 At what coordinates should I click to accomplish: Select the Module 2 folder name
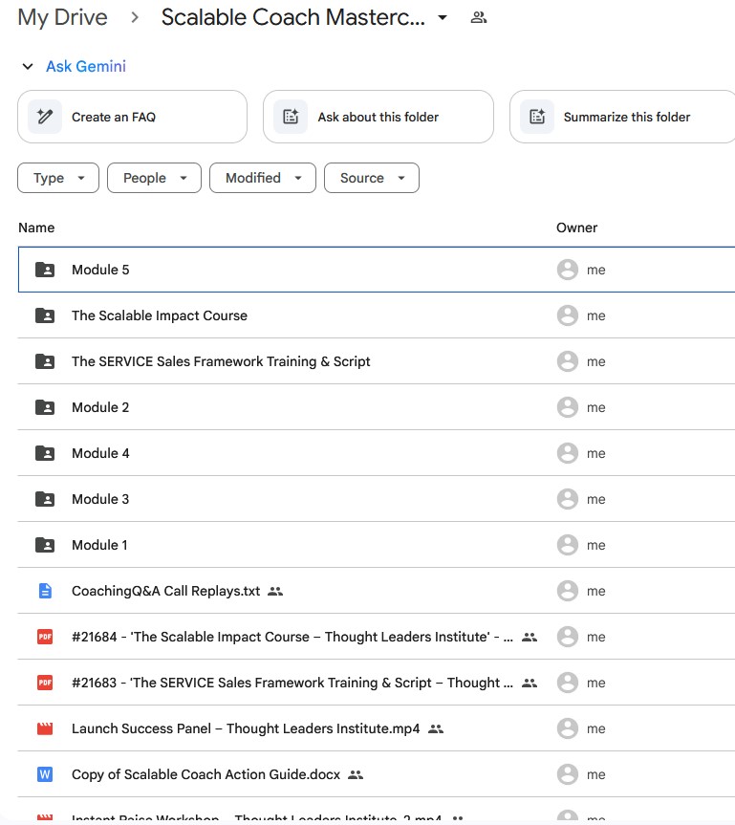(x=100, y=407)
